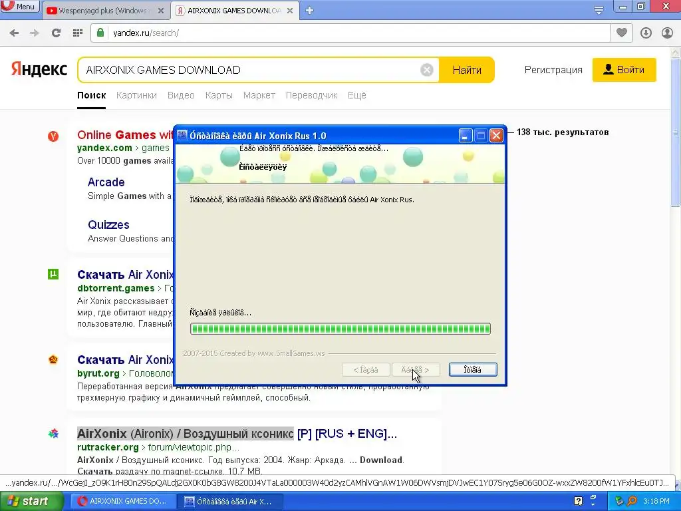Bookmark the page with the heart icon
The width and height of the screenshot is (681, 511).
(622, 33)
